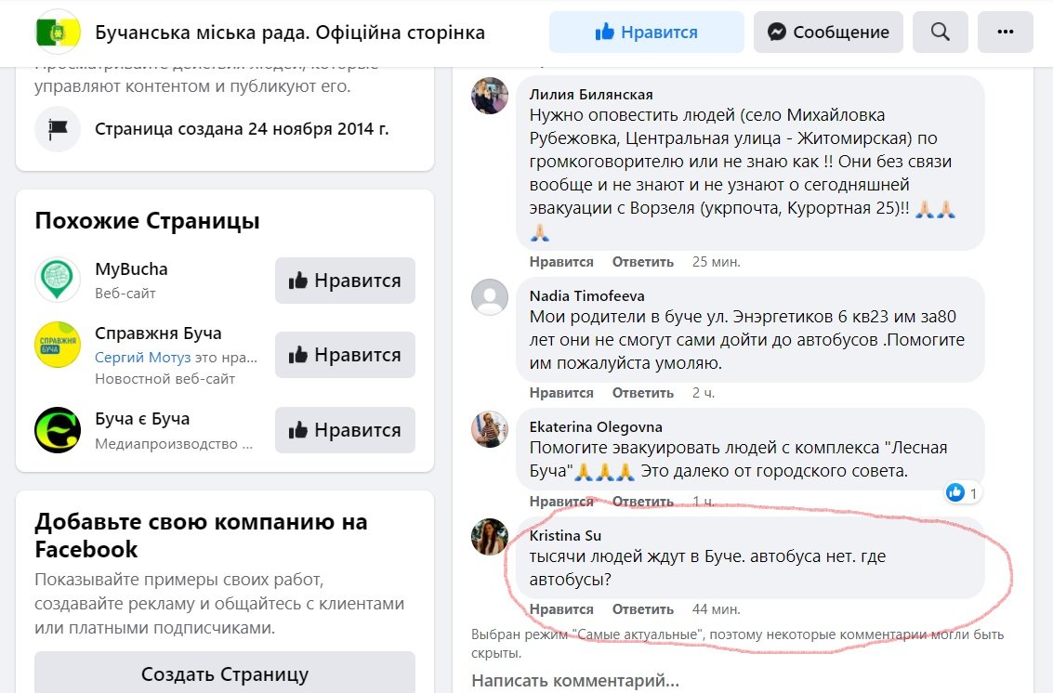Like the Буча є Буча page
Screen dimensions: 1053x693
click(x=345, y=430)
